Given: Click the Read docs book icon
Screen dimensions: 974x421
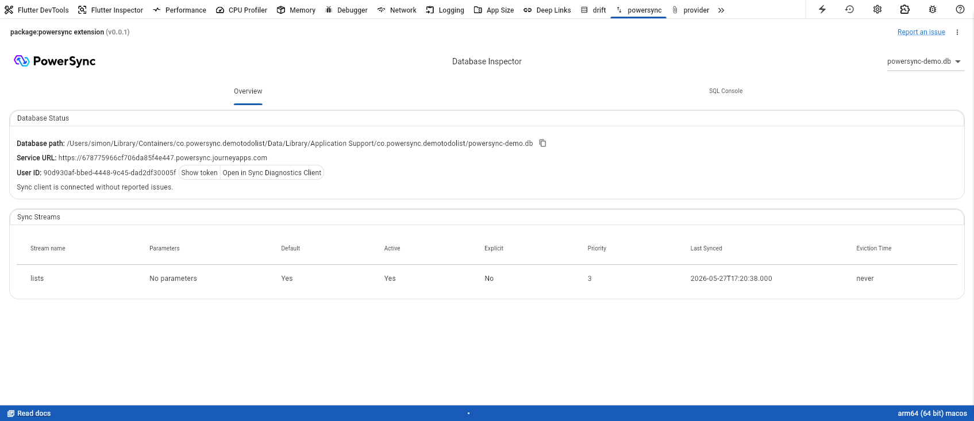Looking at the screenshot, I should coord(10,414).
